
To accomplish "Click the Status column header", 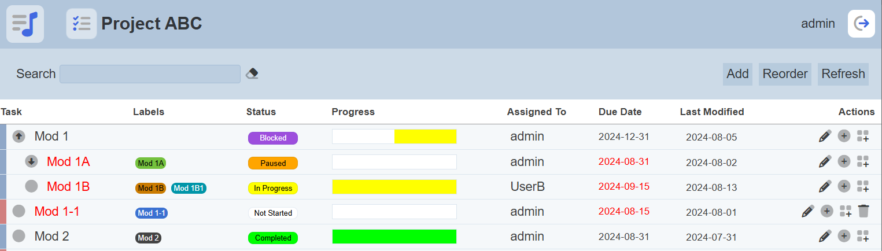I will (x=261, y=112).
